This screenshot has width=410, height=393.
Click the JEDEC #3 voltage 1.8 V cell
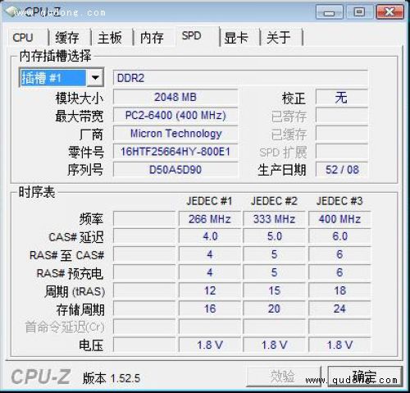(339, 345)
